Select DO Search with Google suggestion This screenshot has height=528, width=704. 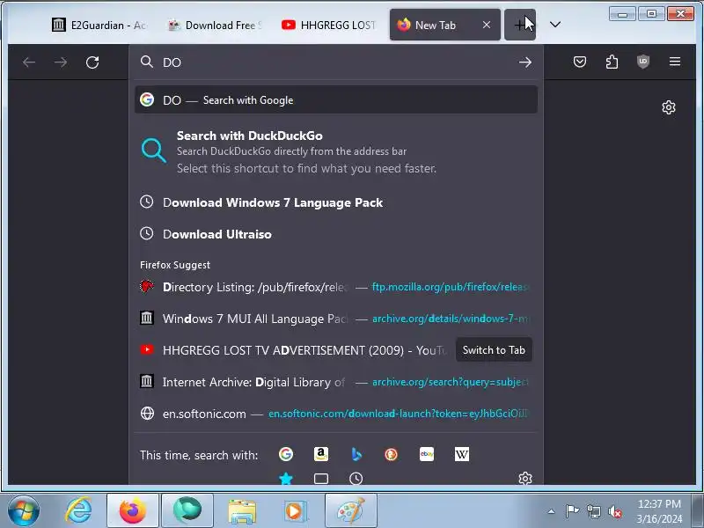click(336, 100)
